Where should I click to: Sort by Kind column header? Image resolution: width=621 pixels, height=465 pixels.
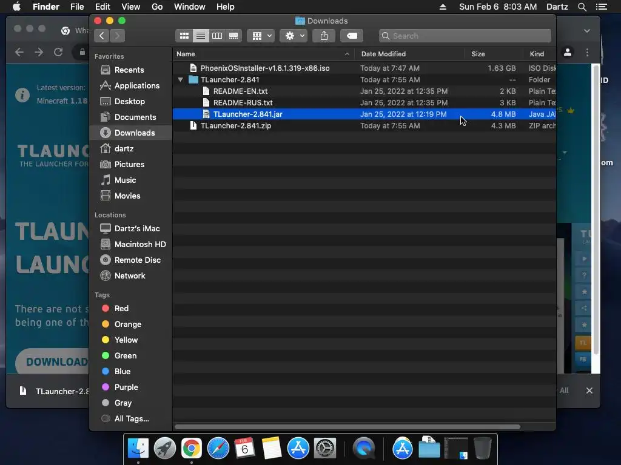pos(539,54)
